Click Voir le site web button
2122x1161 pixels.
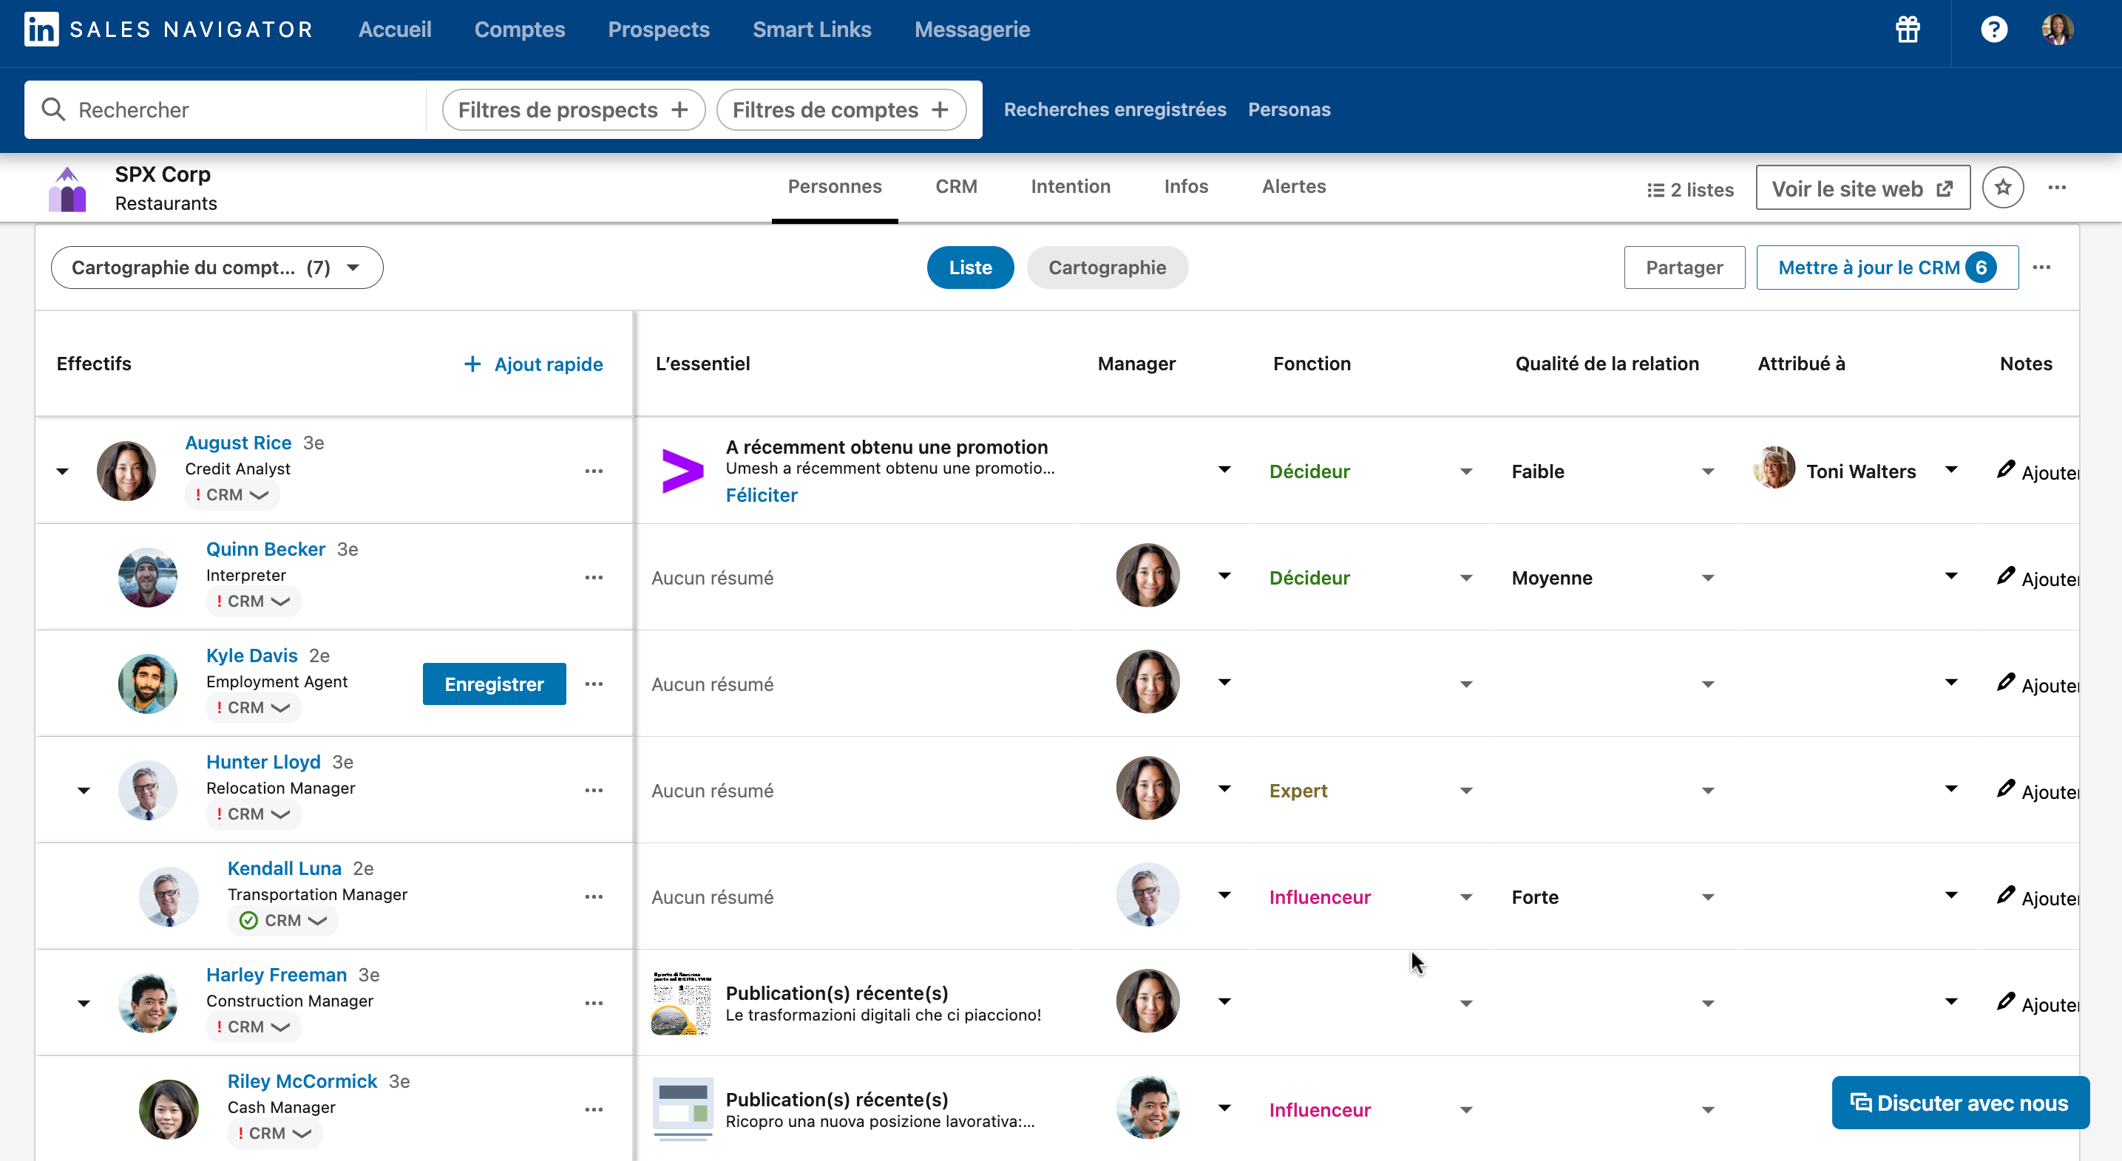coord(1862,188)
